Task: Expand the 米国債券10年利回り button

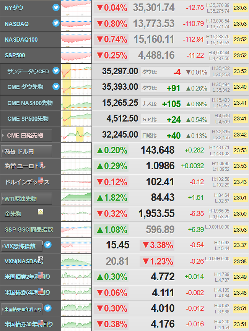Action: (22, 310)
